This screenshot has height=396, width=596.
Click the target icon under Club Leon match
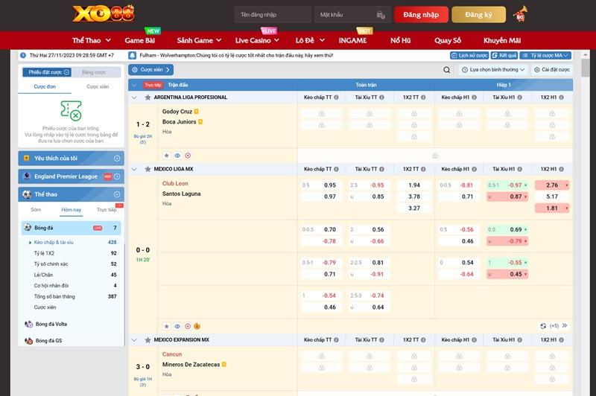tap(188, 326)
